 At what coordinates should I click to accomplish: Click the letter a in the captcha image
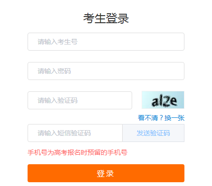click(x=155, y=102)
